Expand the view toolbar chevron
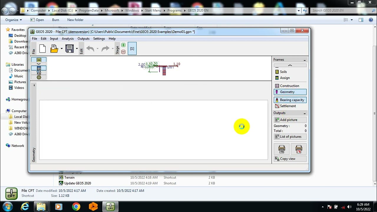Screen dimensions: 377x212 pos(39,64)
